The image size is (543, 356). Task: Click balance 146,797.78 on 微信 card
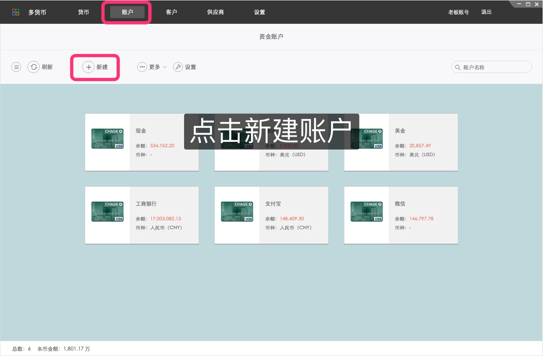tap(421, 219)
